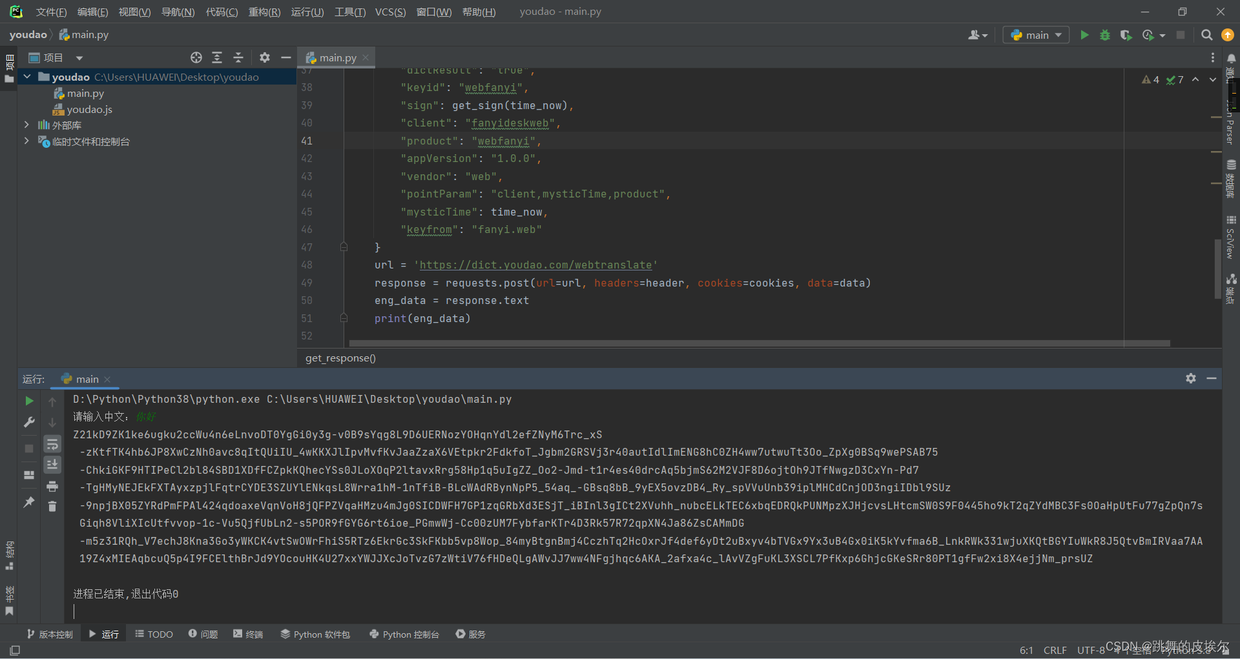Toggle tool window quick access icon in status bar
The image size is (1240, 659).
(x=15, y=650)
